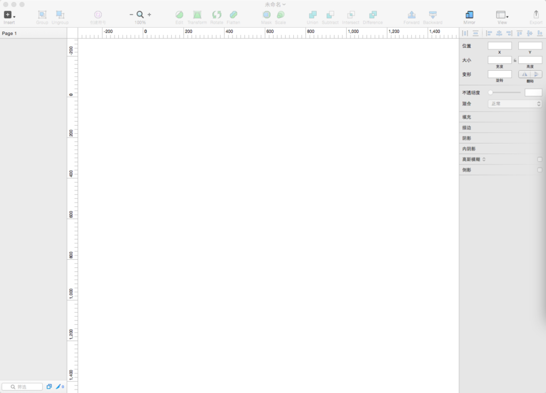Align objects to right edge

[509, 34]
